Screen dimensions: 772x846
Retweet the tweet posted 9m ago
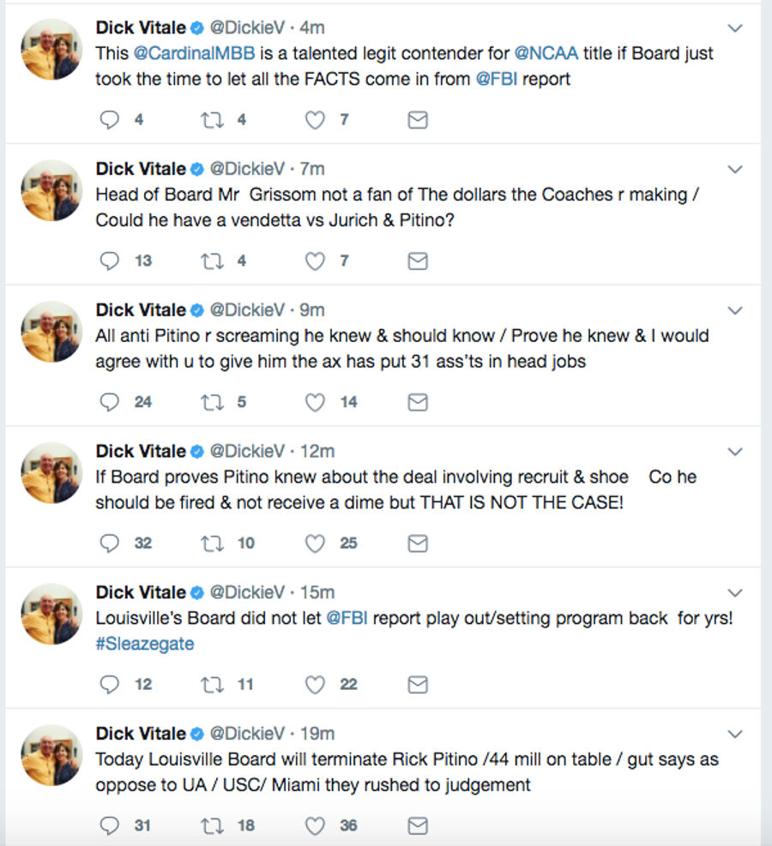pos(211,402)
